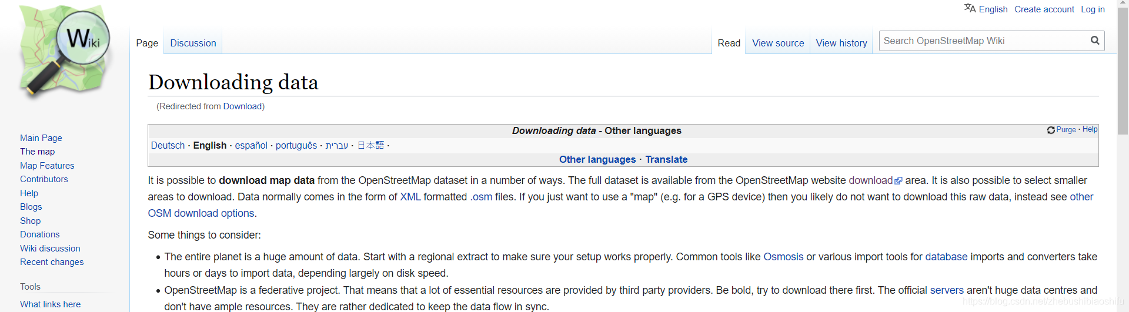Open the Map Features sidebar link

pyautogui.click(x=47, y=166)
